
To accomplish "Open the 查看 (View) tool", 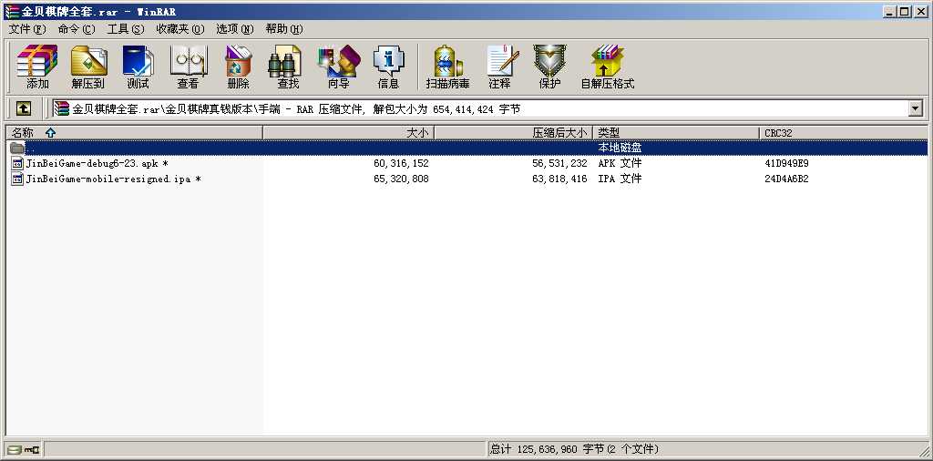I will coord(189,66).
